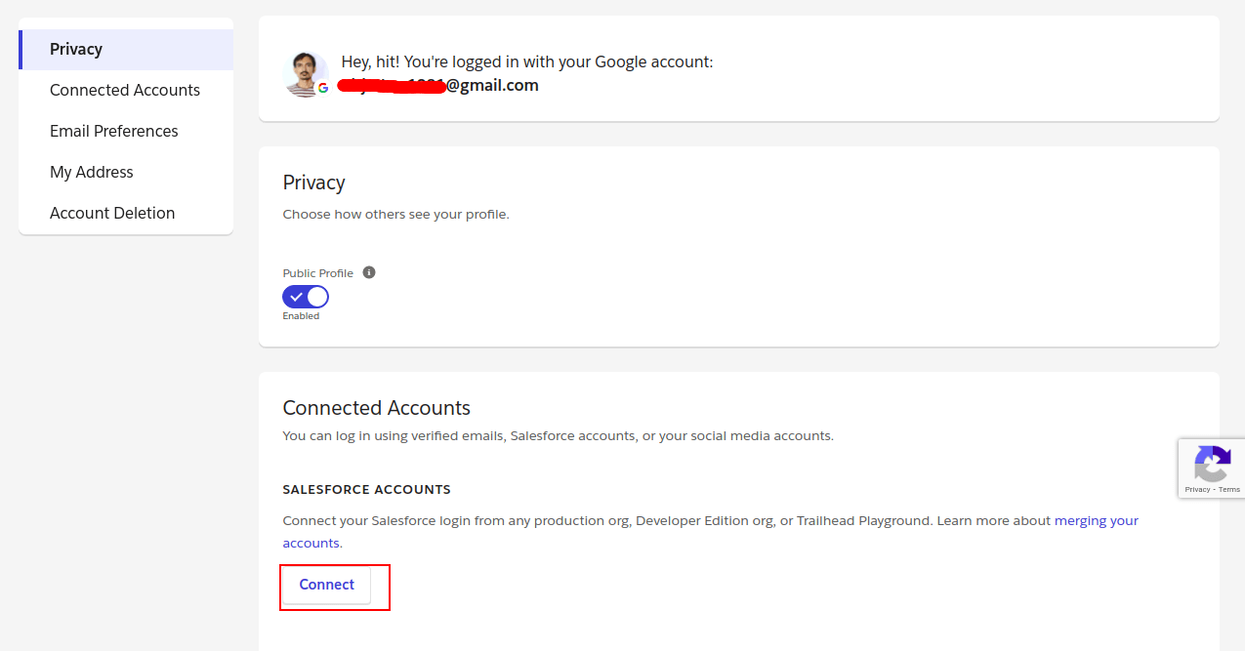
Task: Click the checkmark inside the Enabled switch
Action: pos(298,296)
